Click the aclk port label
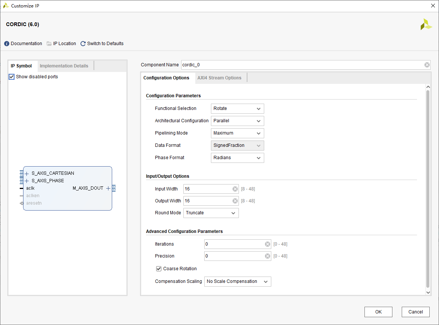 [x=30, y=188]
